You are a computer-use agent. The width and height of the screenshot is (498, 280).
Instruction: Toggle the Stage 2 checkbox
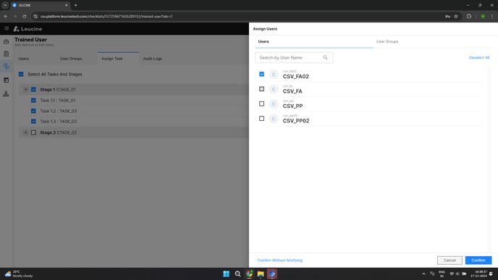[x=33, y=132]
